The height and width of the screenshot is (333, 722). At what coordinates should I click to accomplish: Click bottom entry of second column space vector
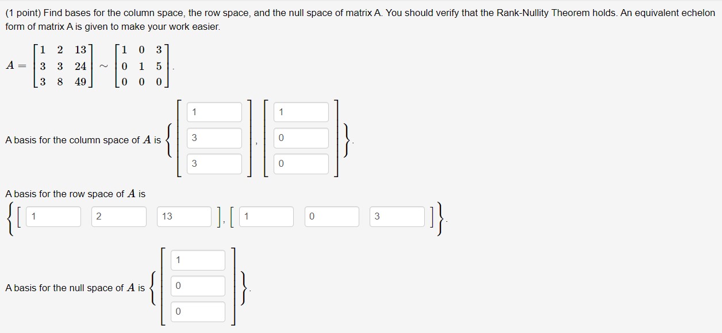click(x=301, y=164)
